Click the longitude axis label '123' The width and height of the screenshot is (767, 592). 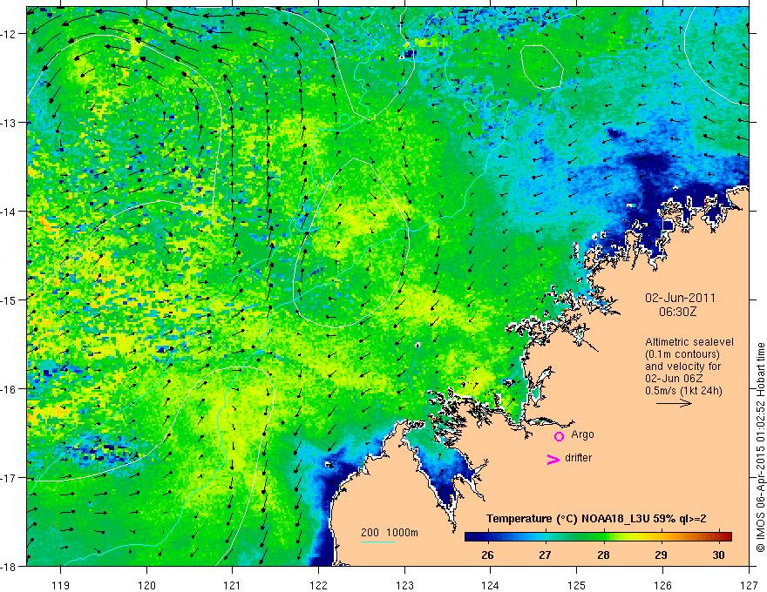point(404,585)
